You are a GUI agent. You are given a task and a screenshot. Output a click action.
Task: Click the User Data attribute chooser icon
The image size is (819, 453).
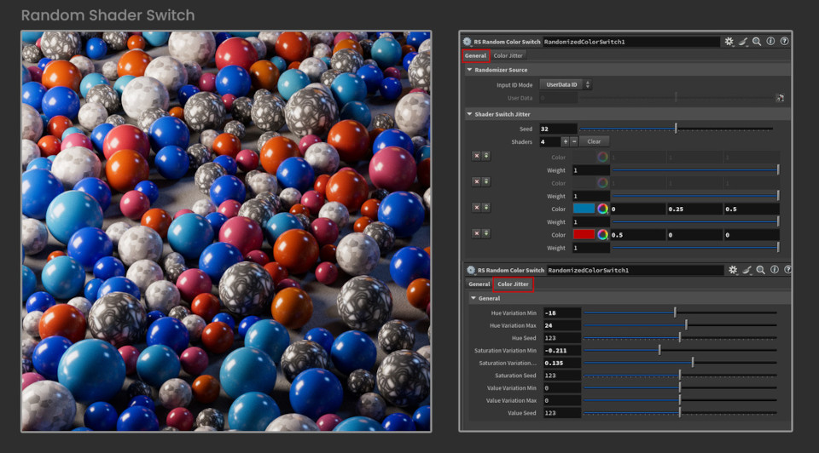coord(779,98)
